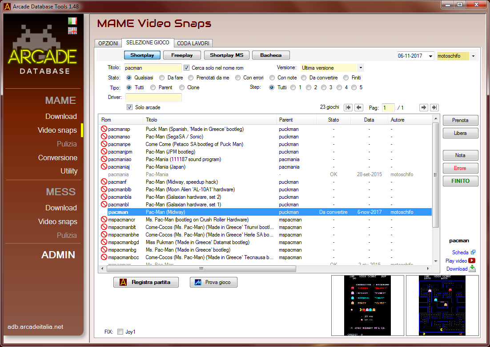Click forbidden icon beside pacmanbla
The image size is (490, 347).
tap(104, 197)
